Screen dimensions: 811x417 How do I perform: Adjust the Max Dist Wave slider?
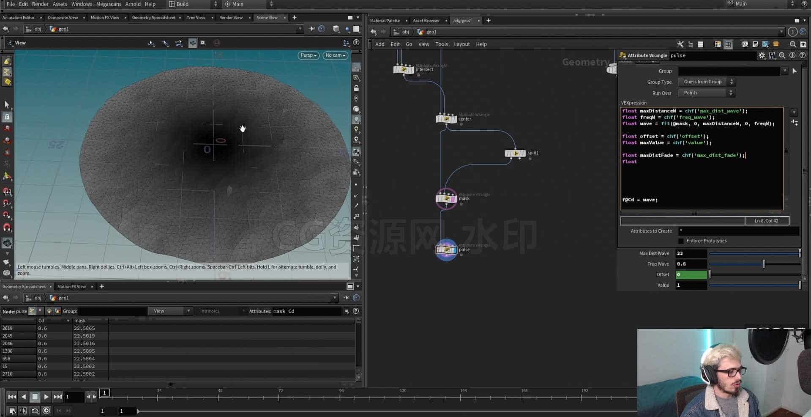[x=755, y=253]
